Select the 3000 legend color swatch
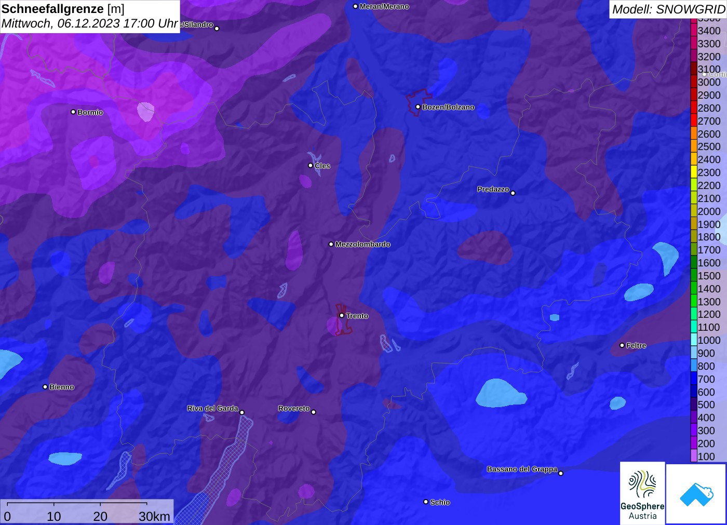This screenshot has width=727, height=525. pyautogui.click(x=694, y=82)
